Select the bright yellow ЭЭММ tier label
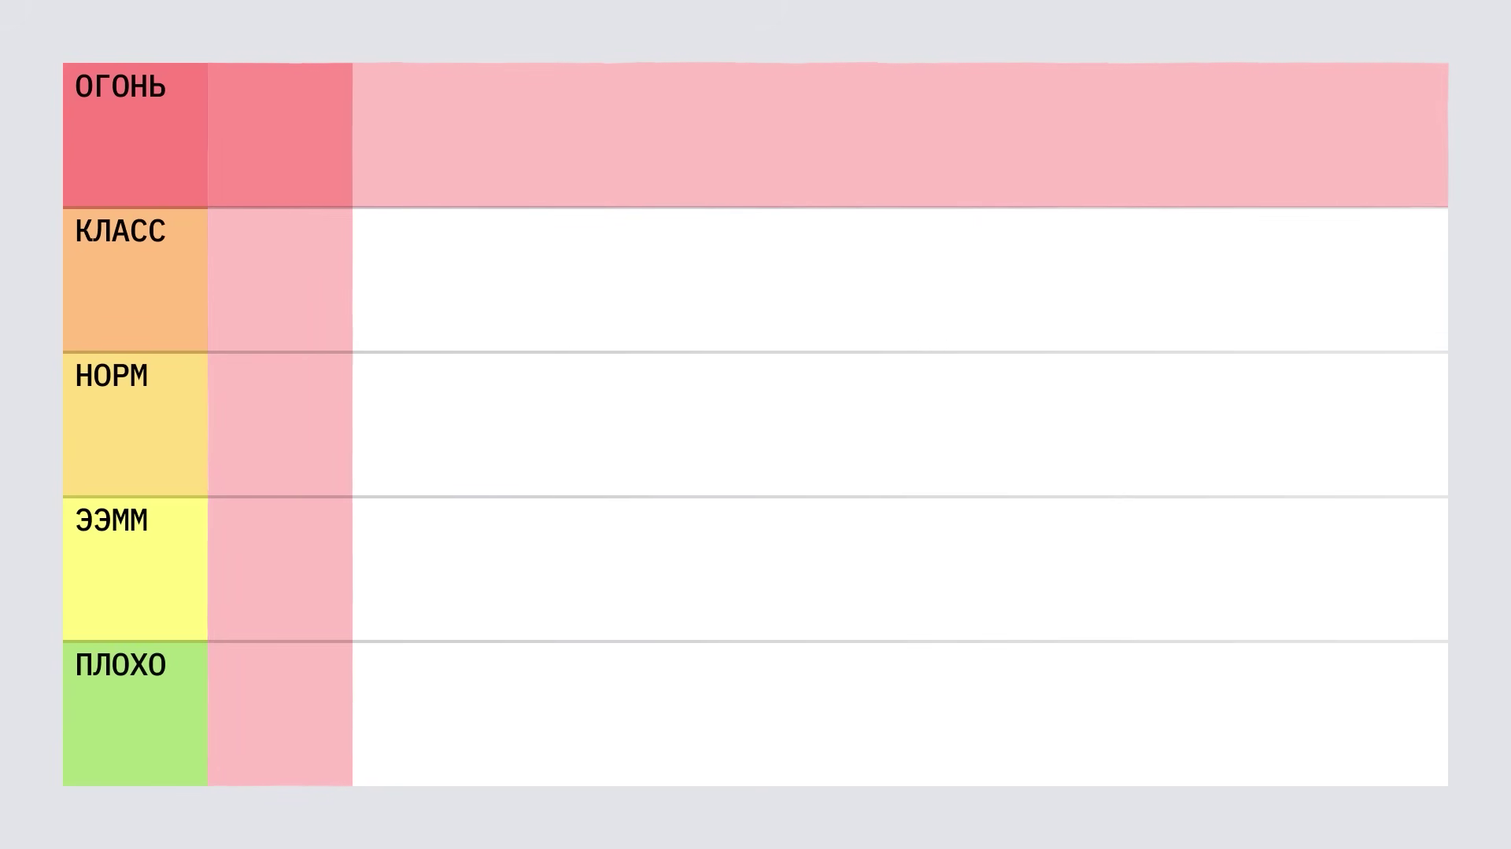The height and width of the screenshot is (849, 1511). coord(135,569)
